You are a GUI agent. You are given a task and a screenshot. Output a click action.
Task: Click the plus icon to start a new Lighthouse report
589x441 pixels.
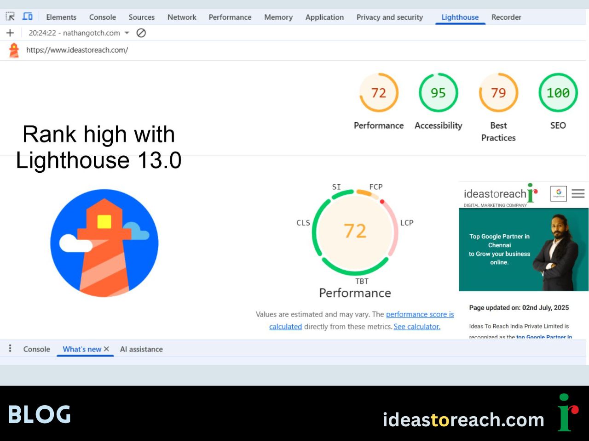tap(10, 33)
